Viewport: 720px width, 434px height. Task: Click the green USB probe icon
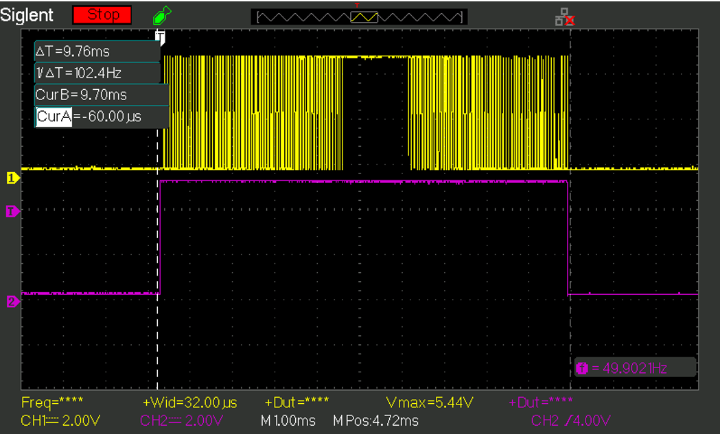coord(161,16)
